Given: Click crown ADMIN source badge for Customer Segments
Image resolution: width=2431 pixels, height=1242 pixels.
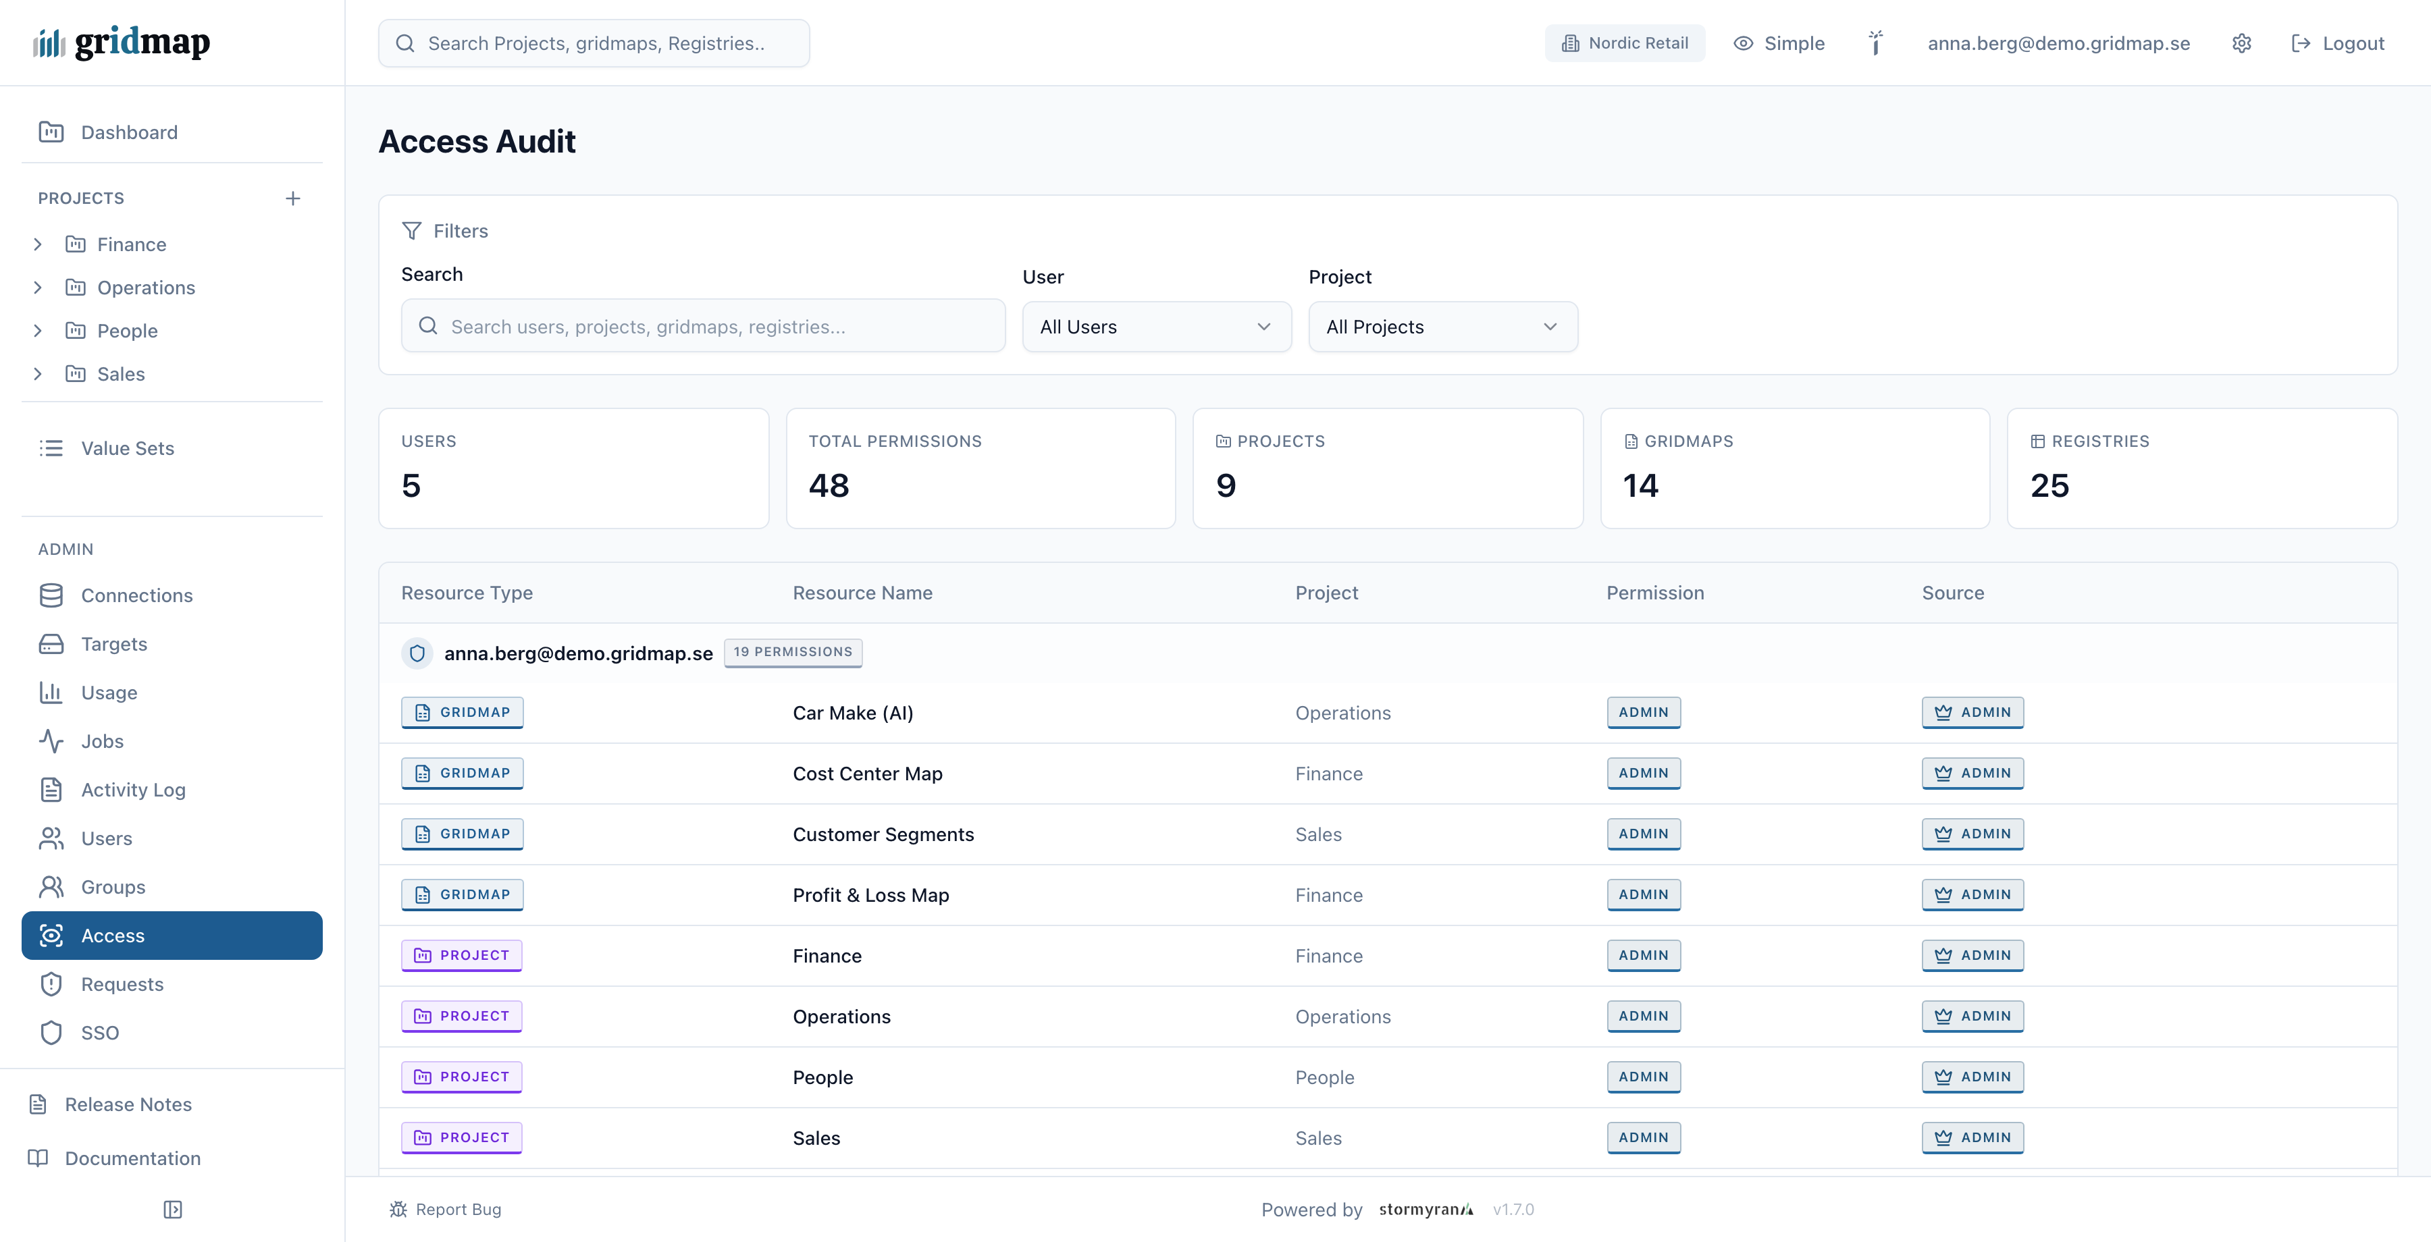Looking at the screenshot, I should 1972,834.
